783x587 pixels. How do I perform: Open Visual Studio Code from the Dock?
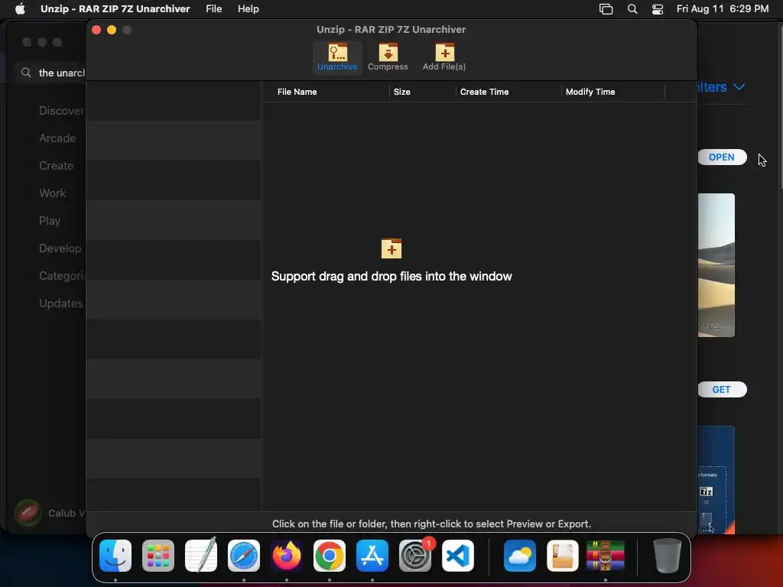click(458, 555)
